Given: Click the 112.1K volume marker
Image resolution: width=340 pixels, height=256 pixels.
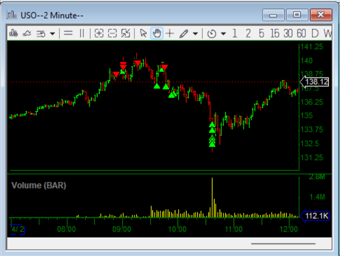Looking at the screenshot, I should click(x=314, y=216).
